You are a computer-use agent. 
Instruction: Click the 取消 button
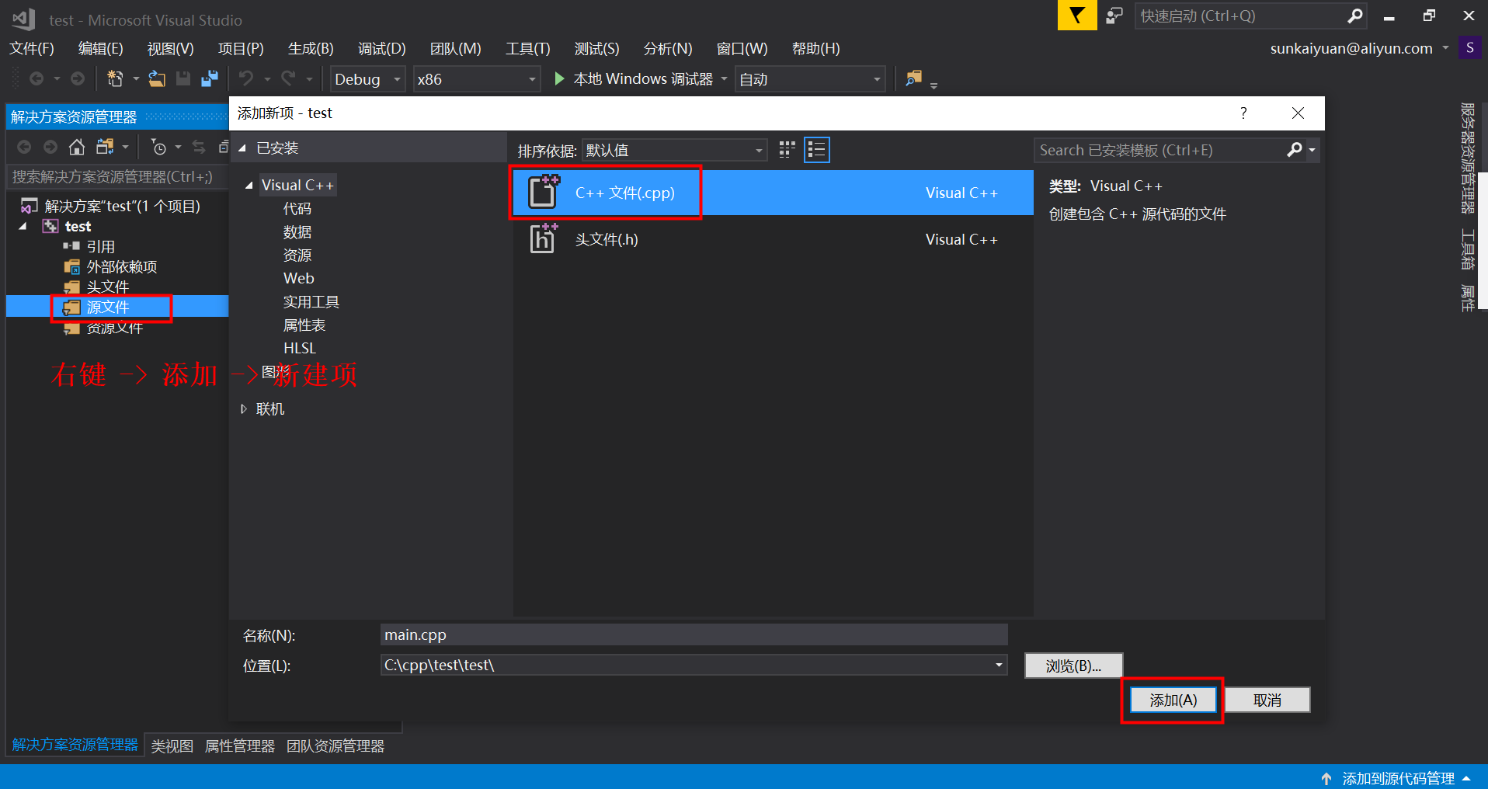1267,700
